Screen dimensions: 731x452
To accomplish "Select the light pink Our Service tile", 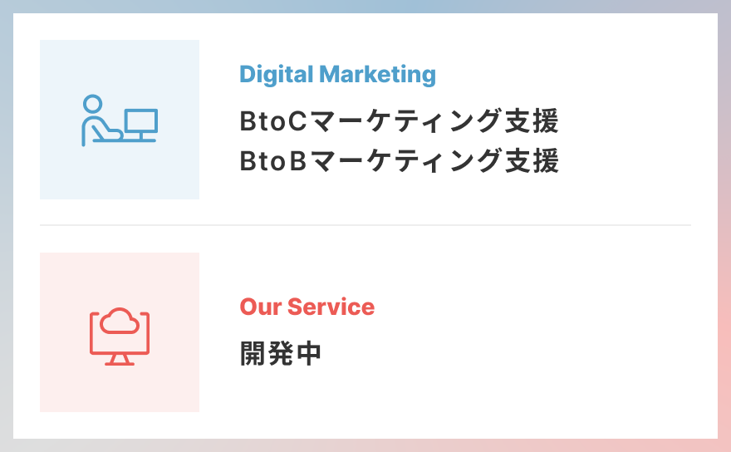I will click(x=120, y=332).
